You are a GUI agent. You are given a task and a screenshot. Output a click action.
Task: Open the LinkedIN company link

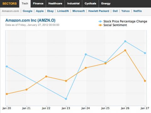(63, 11)
